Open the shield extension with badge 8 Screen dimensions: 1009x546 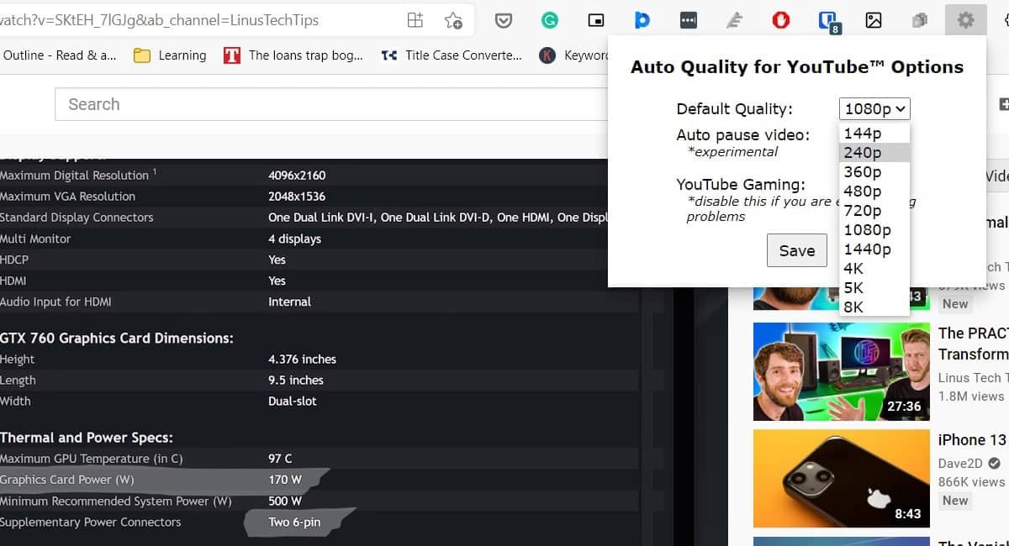[829, 21]
